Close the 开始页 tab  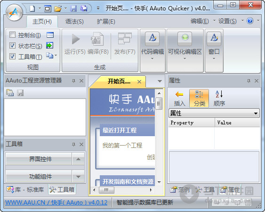[x=139, y=82]
